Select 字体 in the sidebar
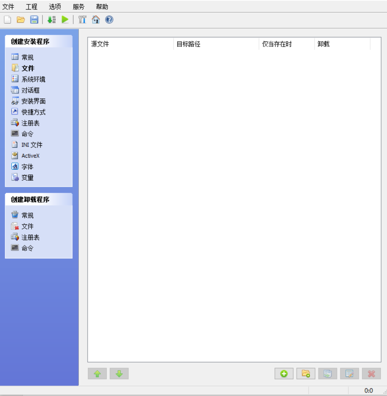This screenshot has height=396, width=387. pyautogui.click(x=22, y=167)
